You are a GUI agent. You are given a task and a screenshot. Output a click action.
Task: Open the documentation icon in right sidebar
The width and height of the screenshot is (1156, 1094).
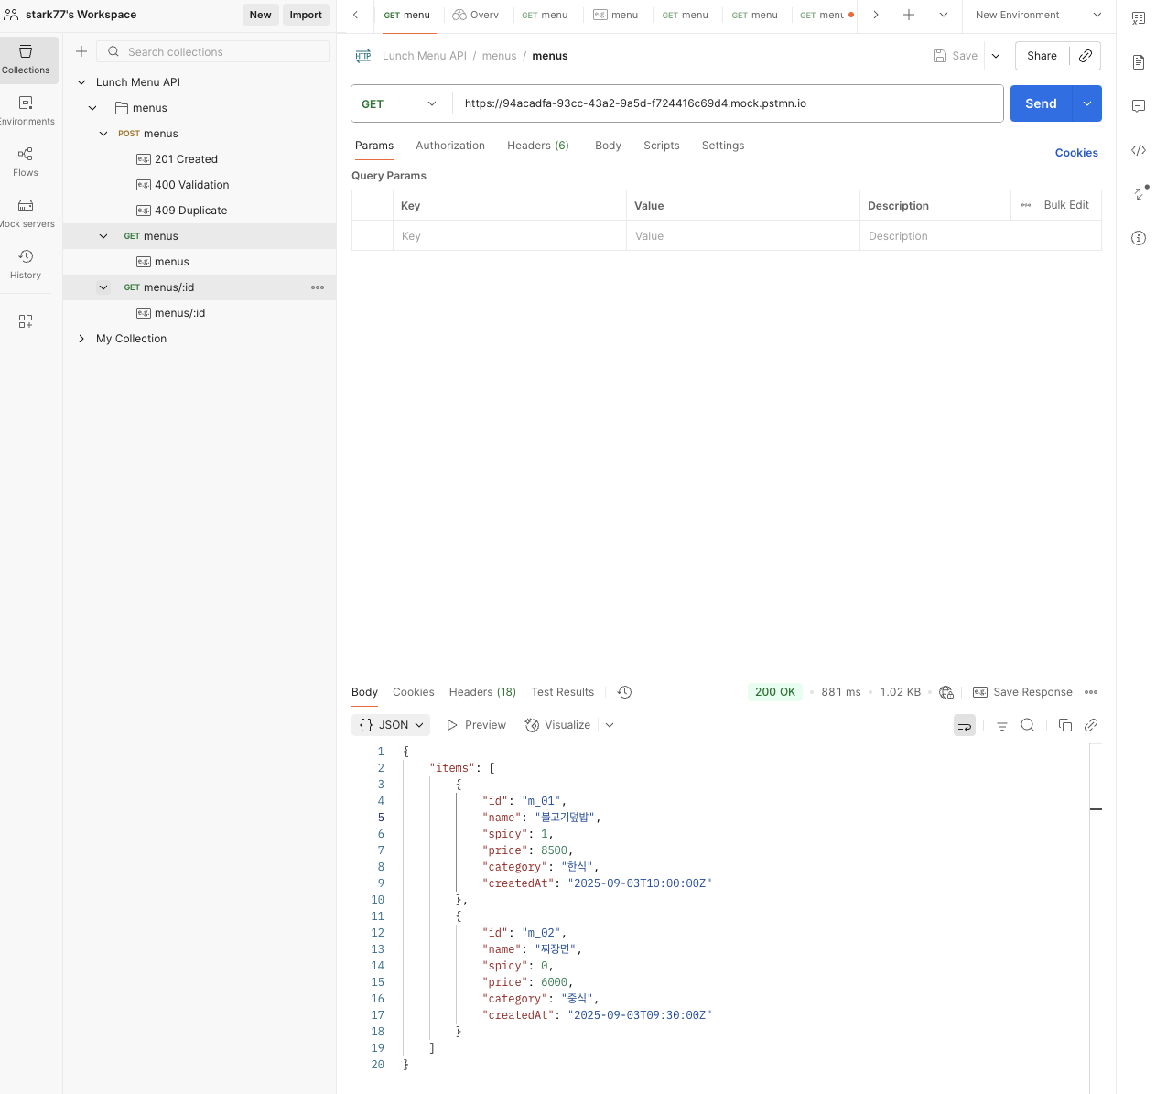[1139, 62]
